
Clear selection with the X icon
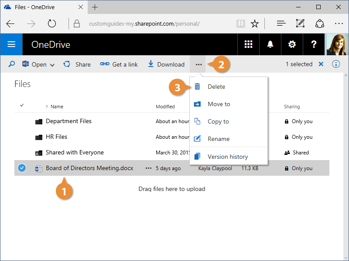[x=321, y=64]
